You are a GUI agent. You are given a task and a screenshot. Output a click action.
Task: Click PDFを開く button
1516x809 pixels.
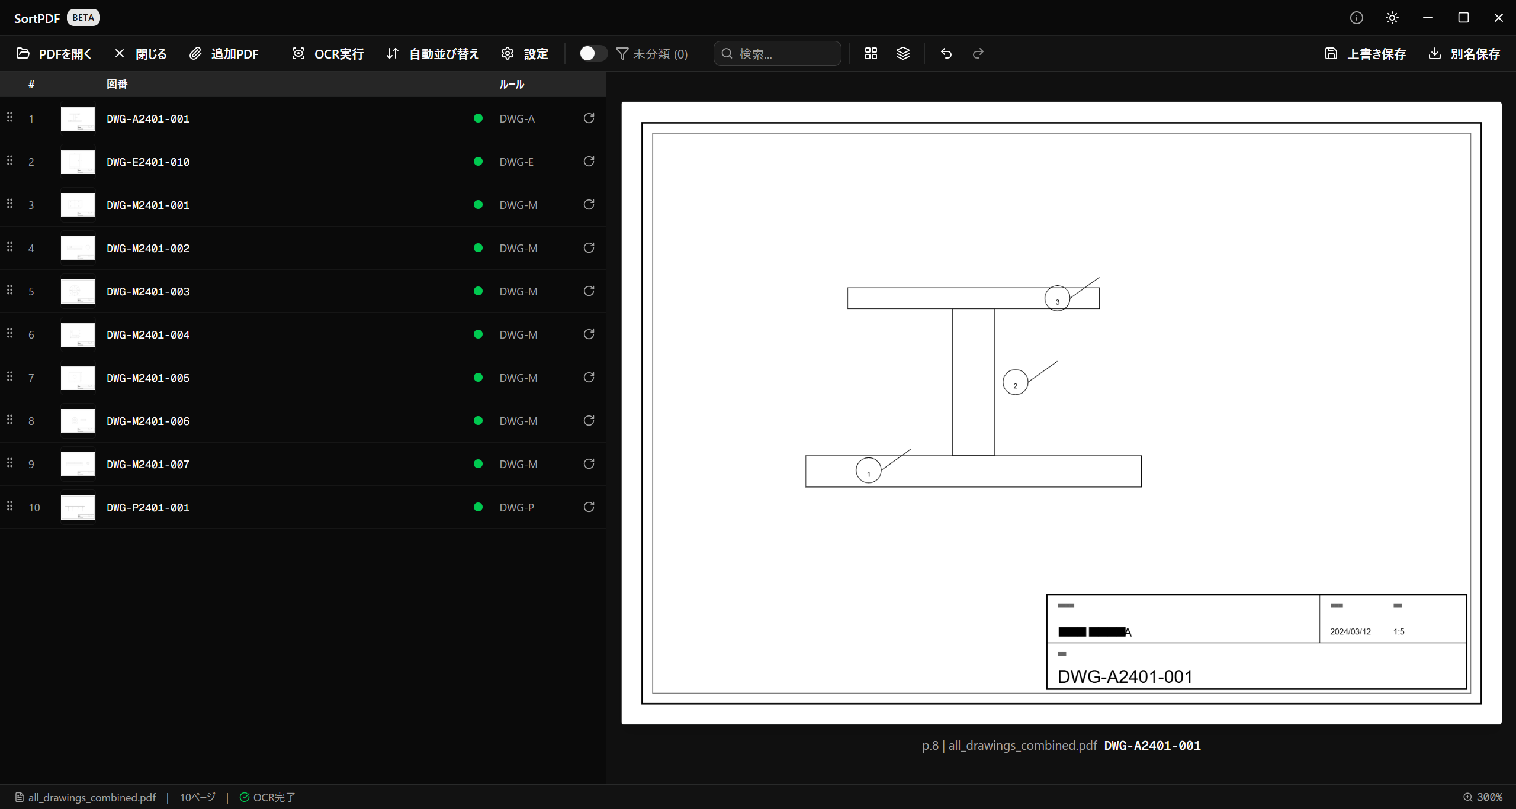click(x=54, y=54)
